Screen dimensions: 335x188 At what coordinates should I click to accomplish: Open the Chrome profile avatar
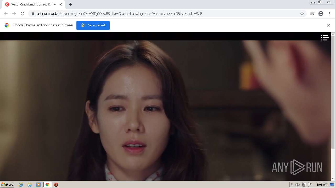point(321,14)
